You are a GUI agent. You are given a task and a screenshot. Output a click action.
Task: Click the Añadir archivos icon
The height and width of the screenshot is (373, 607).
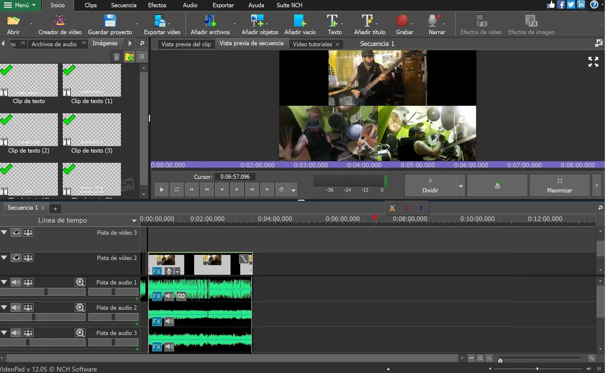[x=210, y=21]
